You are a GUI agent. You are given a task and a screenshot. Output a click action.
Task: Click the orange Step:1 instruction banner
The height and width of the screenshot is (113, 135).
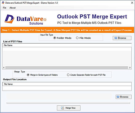67,30
